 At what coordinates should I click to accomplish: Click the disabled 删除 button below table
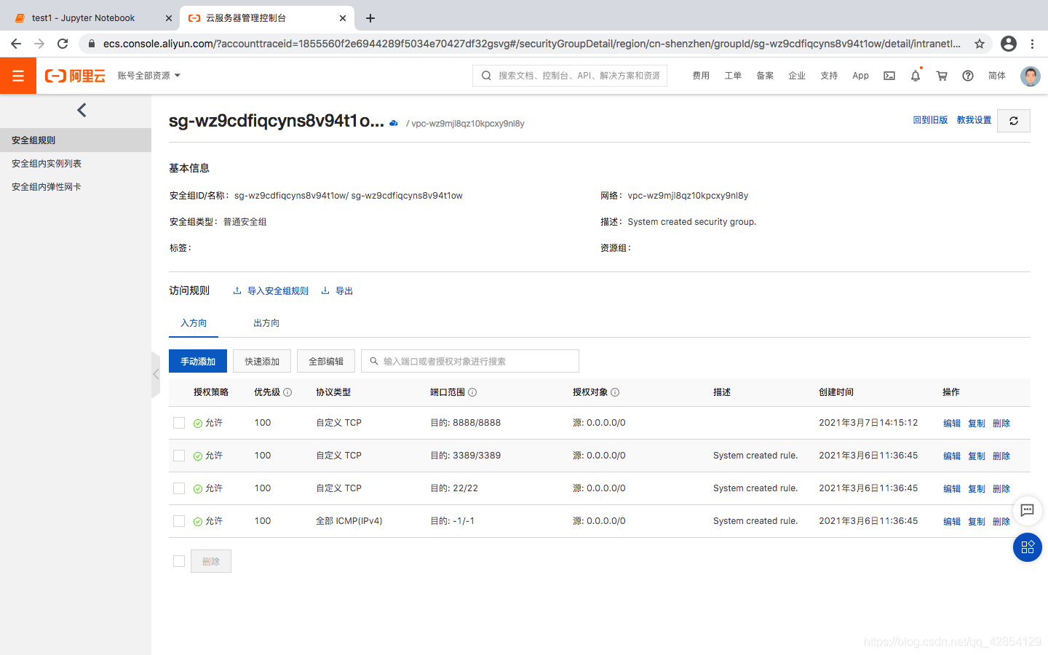211,561
